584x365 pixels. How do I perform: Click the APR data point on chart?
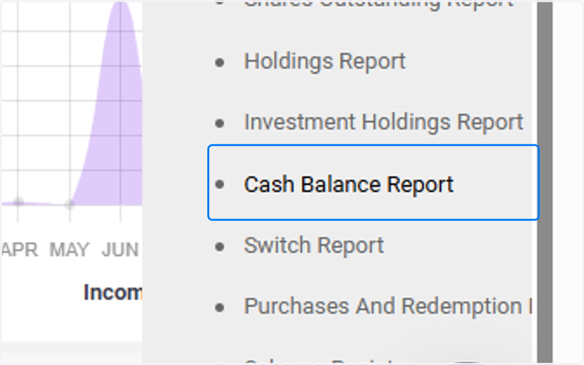click(18, 202)
